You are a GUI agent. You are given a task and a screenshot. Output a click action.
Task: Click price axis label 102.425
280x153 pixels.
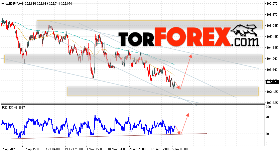coord(272,92)
